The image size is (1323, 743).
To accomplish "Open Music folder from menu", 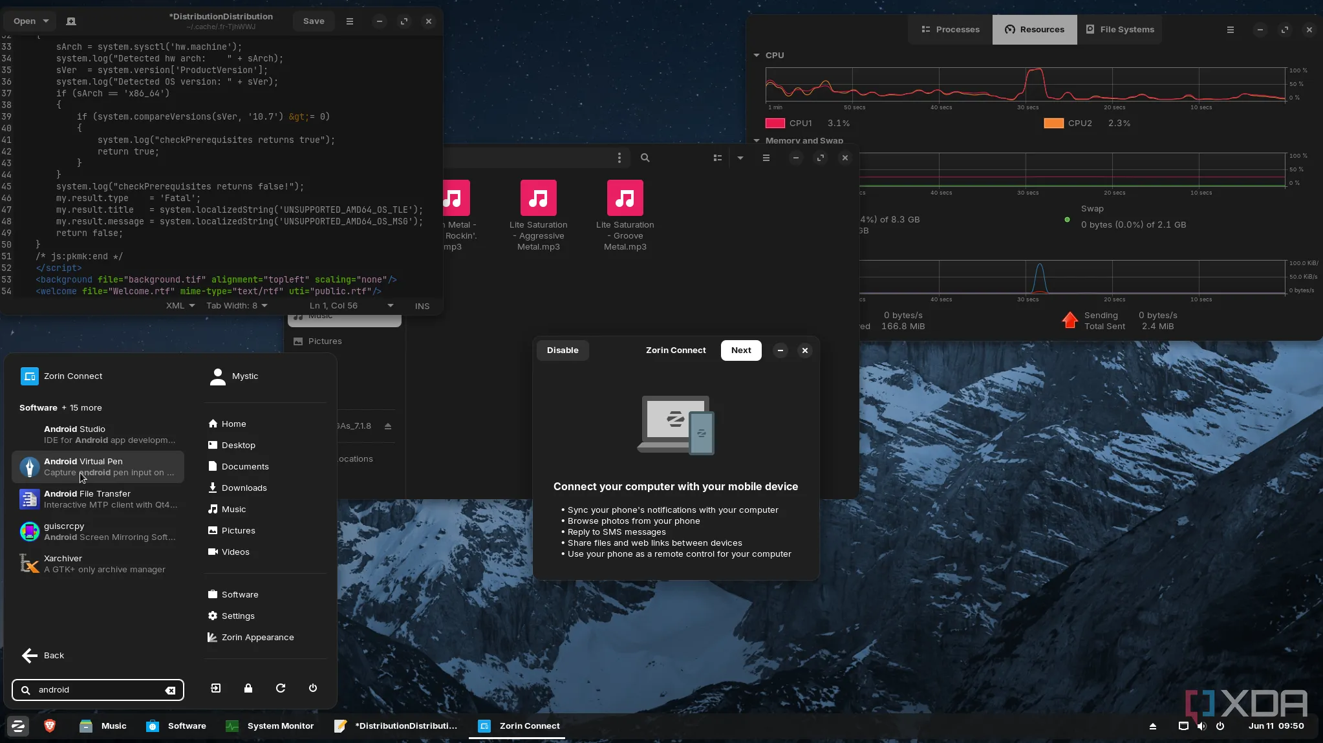I will [227, 510].
